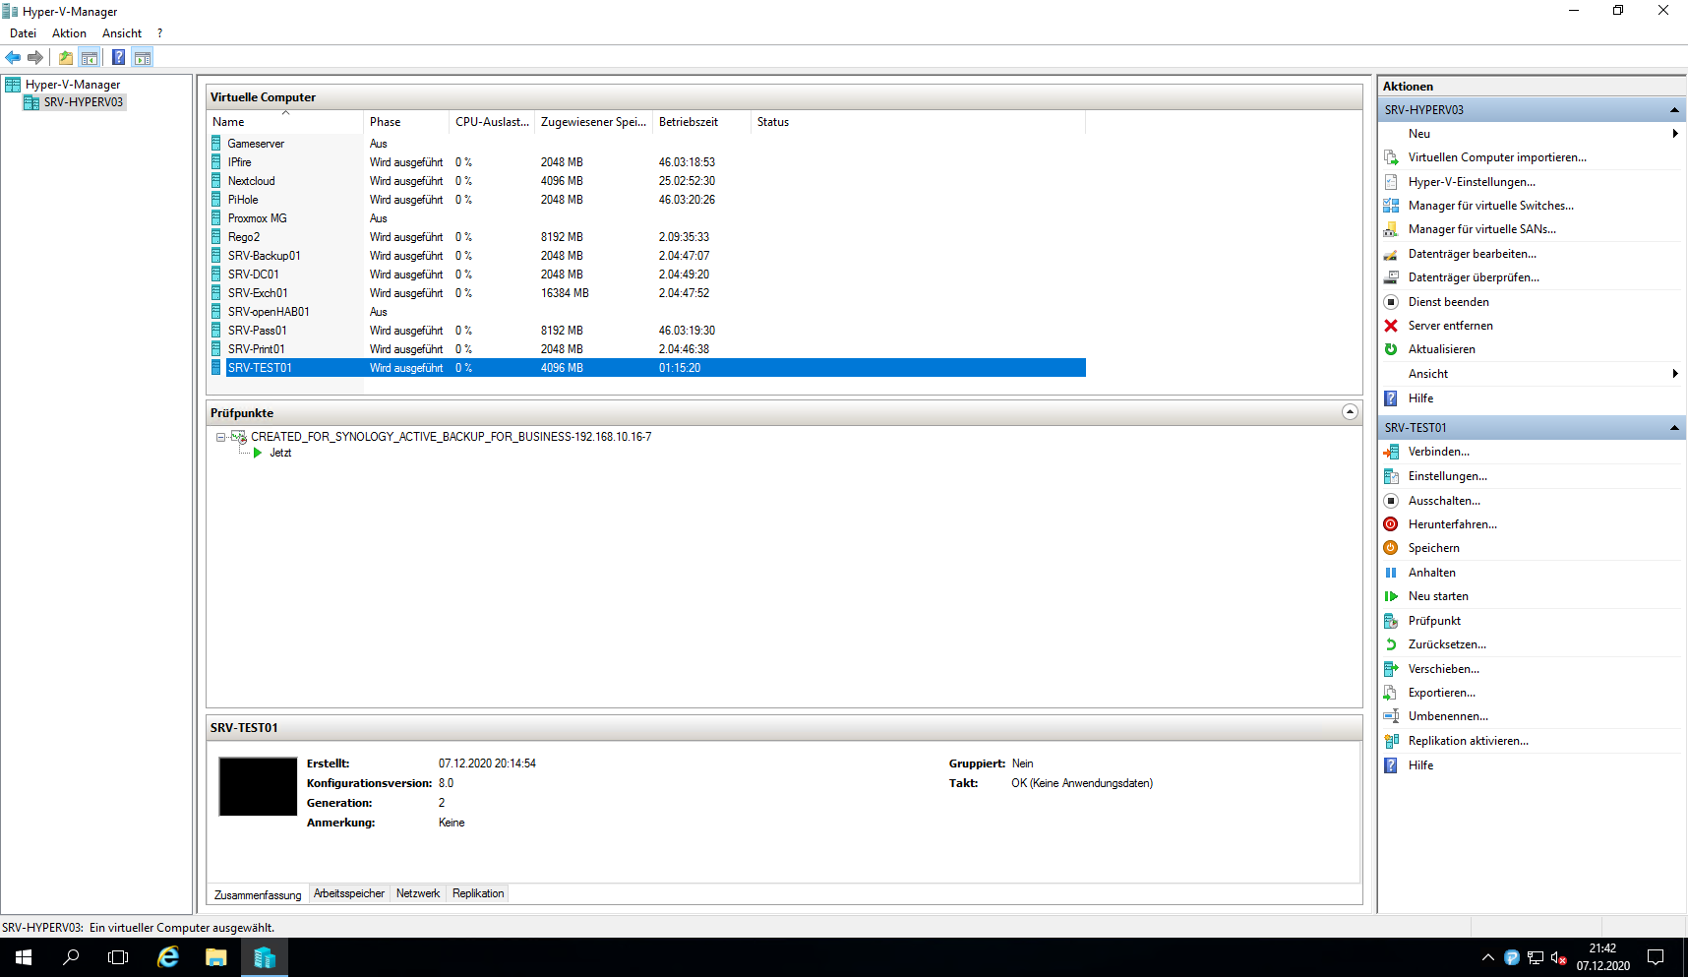
Task: Expand the Ansicht submenu in actions
Action: pyautogui.click(x=1674, y=374)
